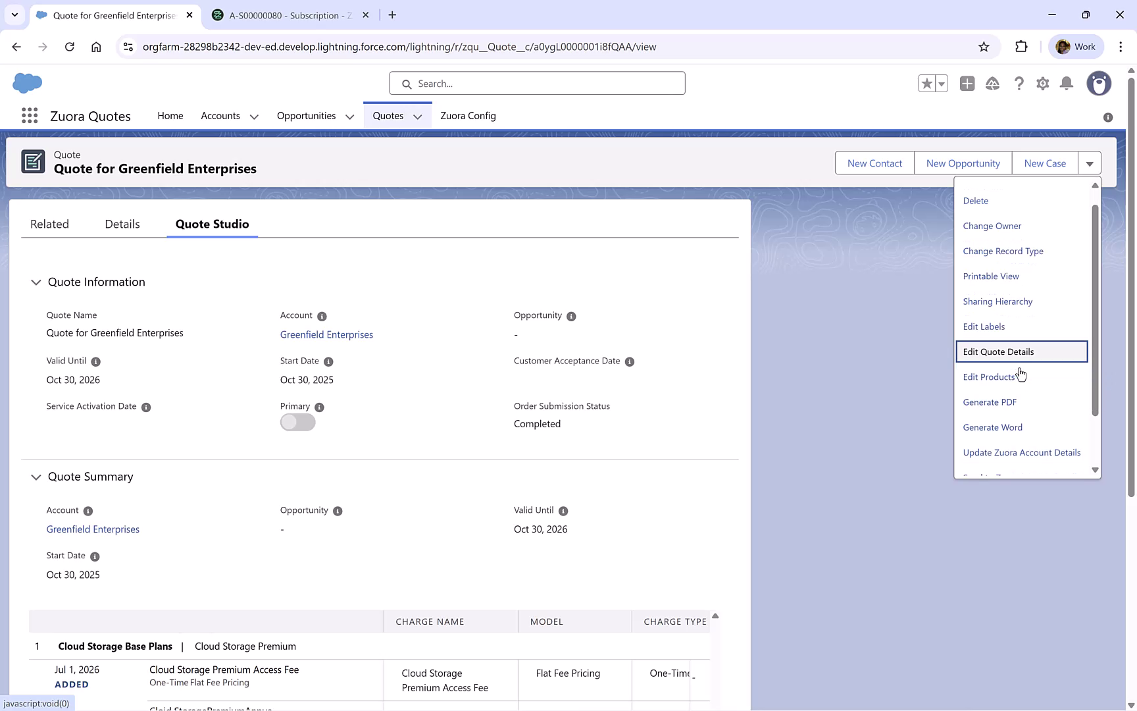Click the global search bar

[537, 84]
